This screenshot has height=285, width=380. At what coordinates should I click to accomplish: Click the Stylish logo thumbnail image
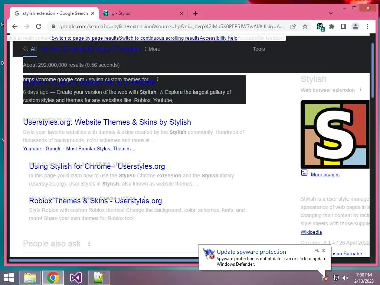coord(335,134)
